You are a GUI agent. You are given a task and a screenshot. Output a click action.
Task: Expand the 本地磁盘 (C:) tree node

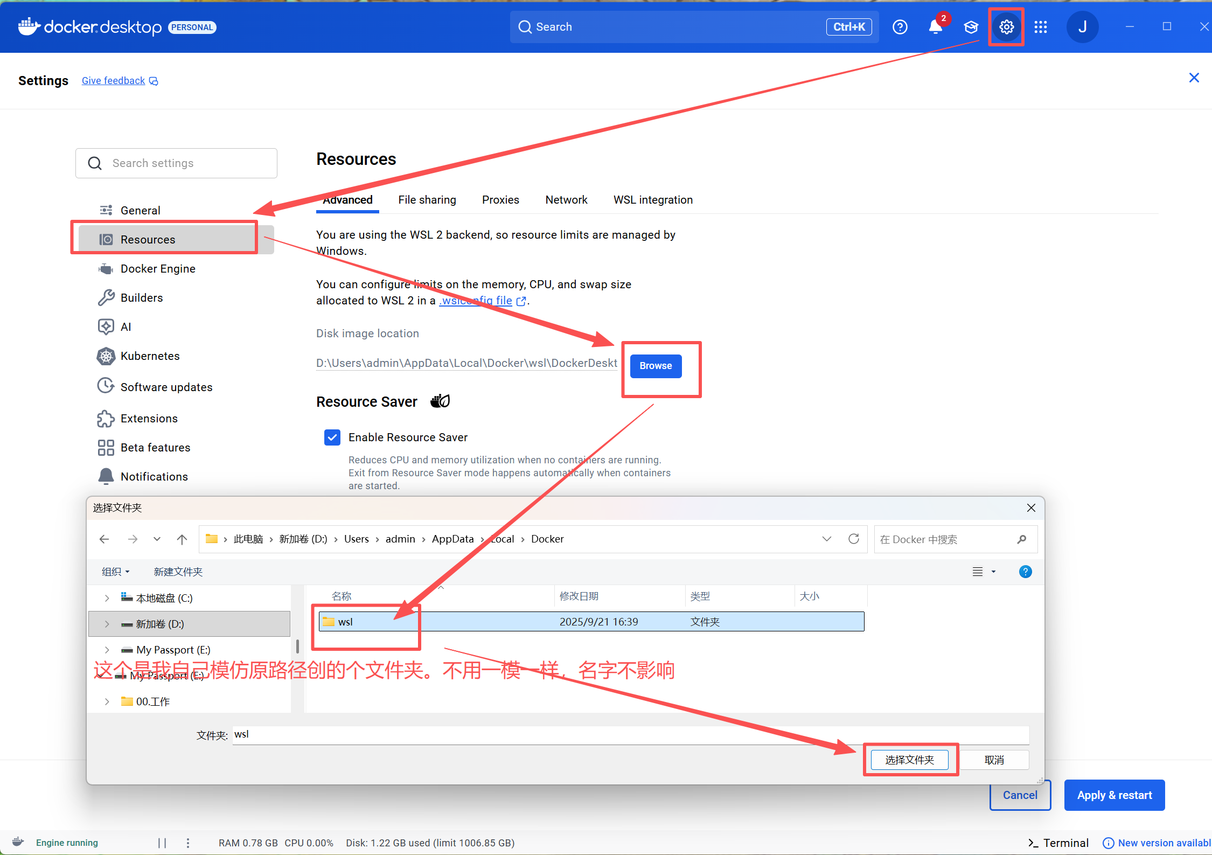click(x=107, y=598)
